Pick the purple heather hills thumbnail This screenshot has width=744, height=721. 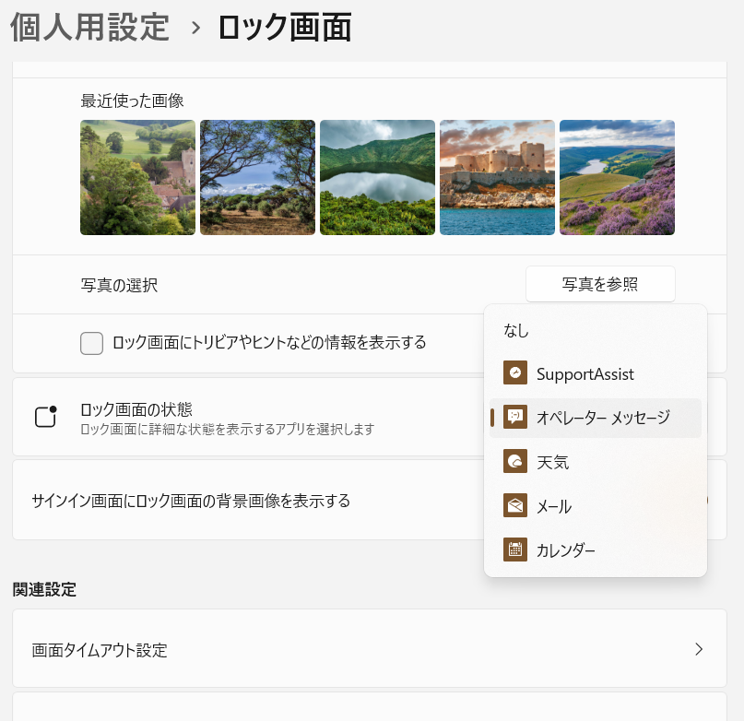(617, 178)
